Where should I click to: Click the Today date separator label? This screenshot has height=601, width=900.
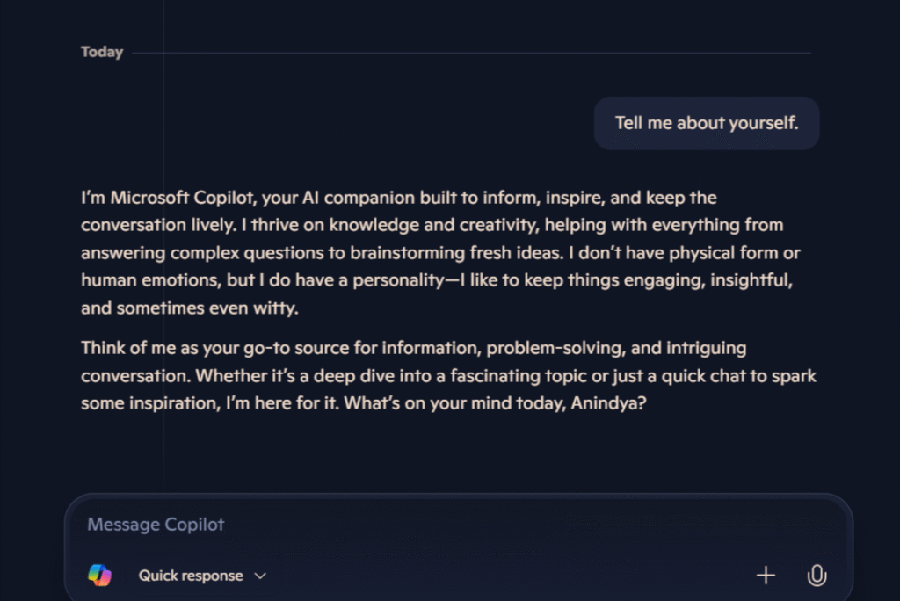pos(102,52)
